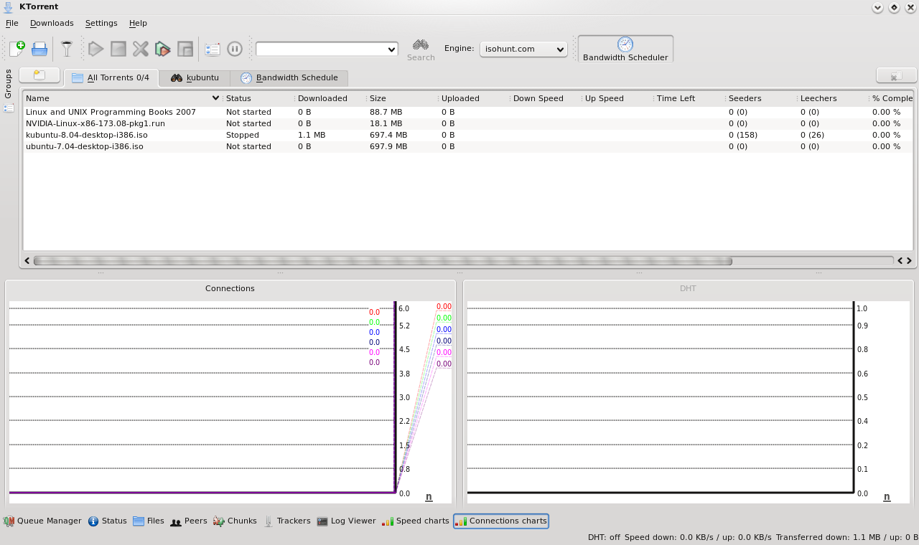Select the NVIDIA-Linux-x86-173.08-pkg1.run torrent

point(468,123)
